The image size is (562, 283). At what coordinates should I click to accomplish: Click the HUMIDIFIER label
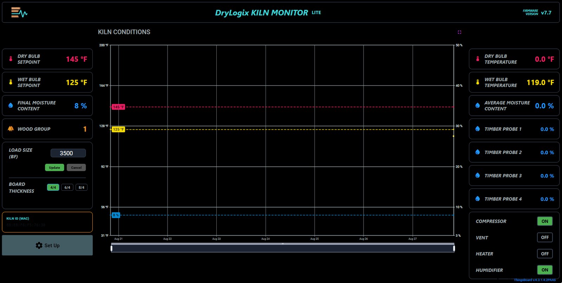point(489,270)
